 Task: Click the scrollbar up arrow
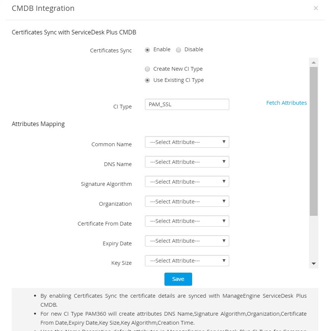pyautogui.click(x=314, y=62)
